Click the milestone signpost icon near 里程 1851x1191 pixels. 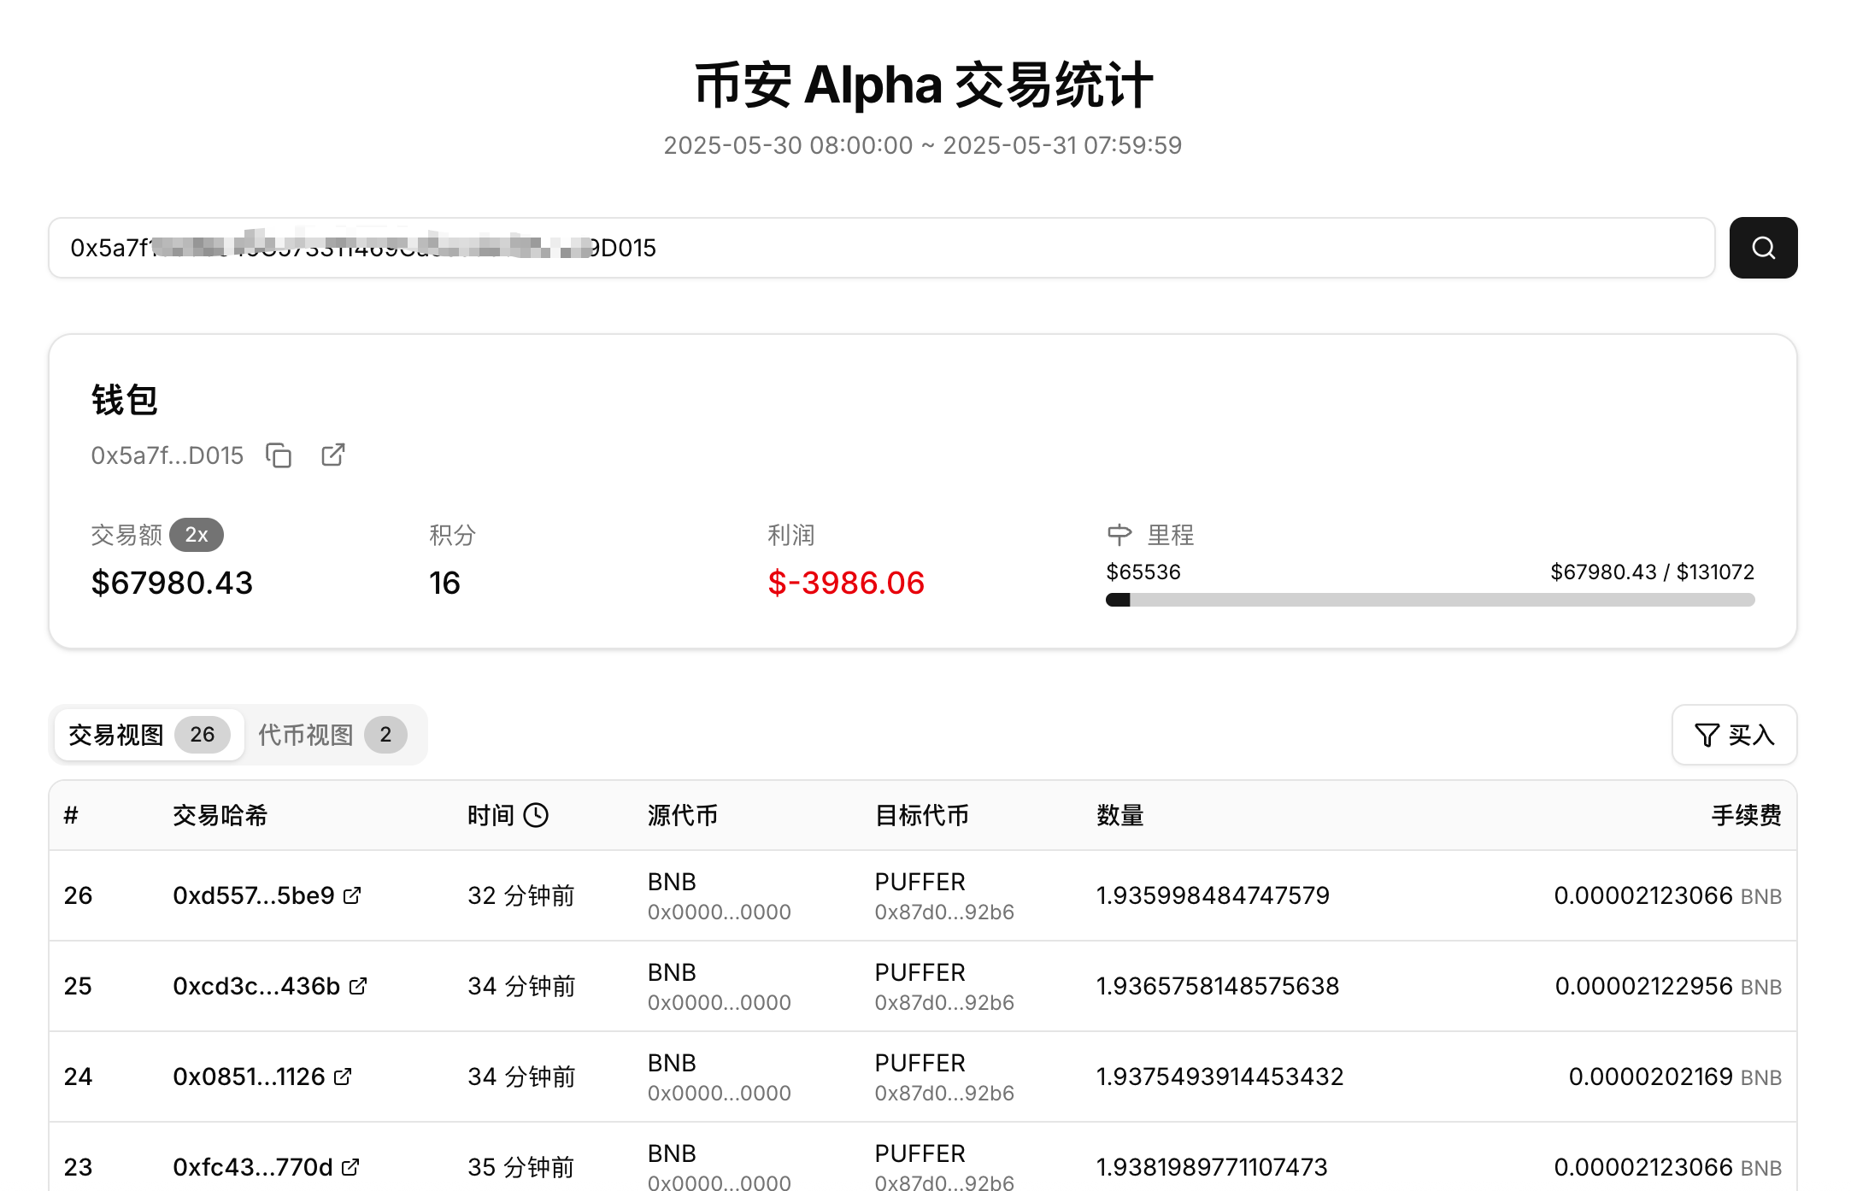[1119, 535]
